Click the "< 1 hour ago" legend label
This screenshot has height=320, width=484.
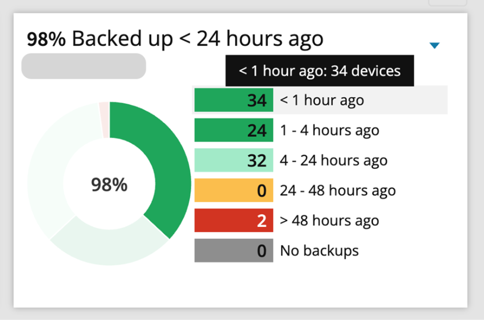(322, 100)
